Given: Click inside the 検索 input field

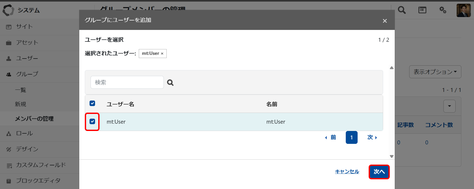Looking at the screenshot, I should [x=127, y=82].
